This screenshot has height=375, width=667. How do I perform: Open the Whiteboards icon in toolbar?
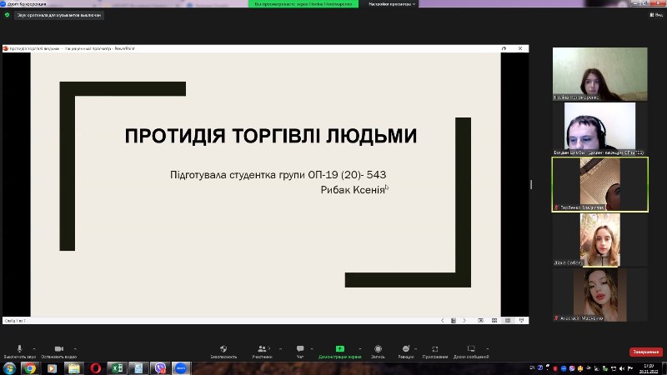point(471,349)
